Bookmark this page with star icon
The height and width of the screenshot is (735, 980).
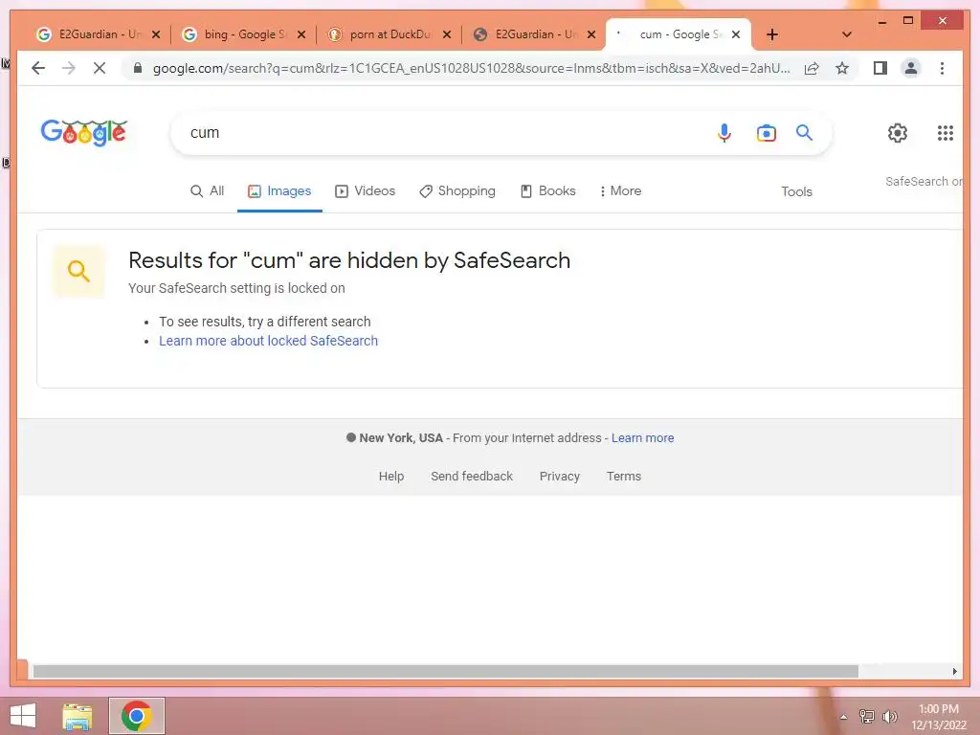pyautogui.click(x=842, y=68)
